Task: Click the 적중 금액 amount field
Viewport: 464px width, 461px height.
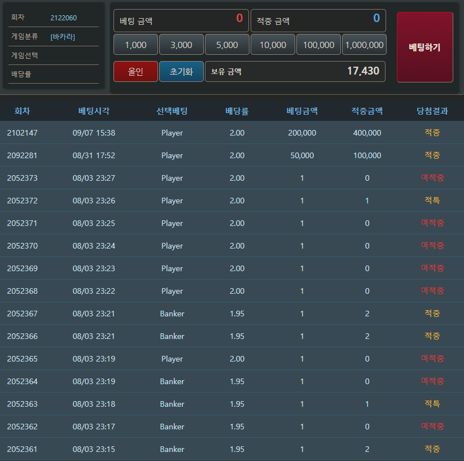Action: (318, 20)
